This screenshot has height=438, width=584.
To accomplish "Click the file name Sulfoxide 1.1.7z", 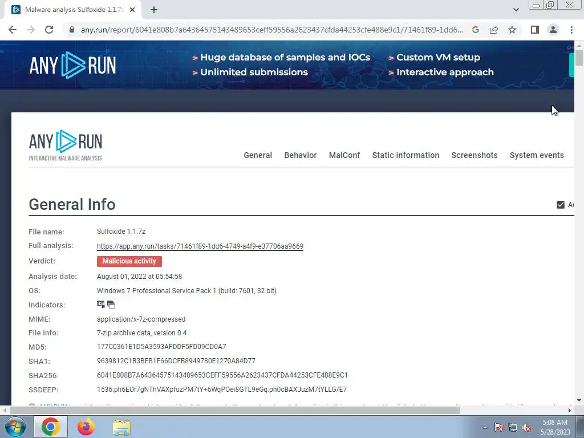I will 121,232.
